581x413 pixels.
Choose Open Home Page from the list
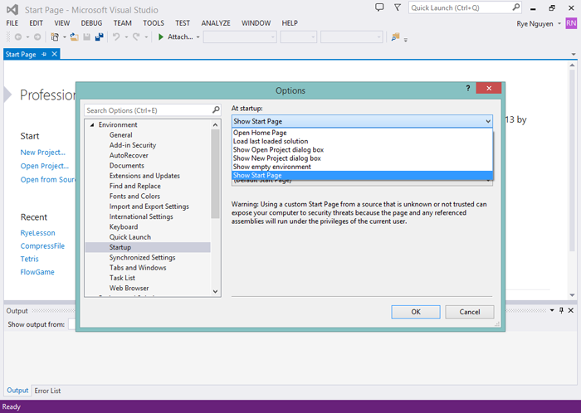(362, 133)
